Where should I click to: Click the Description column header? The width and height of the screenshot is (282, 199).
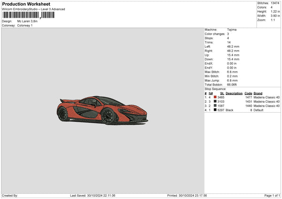coord(234,93)
